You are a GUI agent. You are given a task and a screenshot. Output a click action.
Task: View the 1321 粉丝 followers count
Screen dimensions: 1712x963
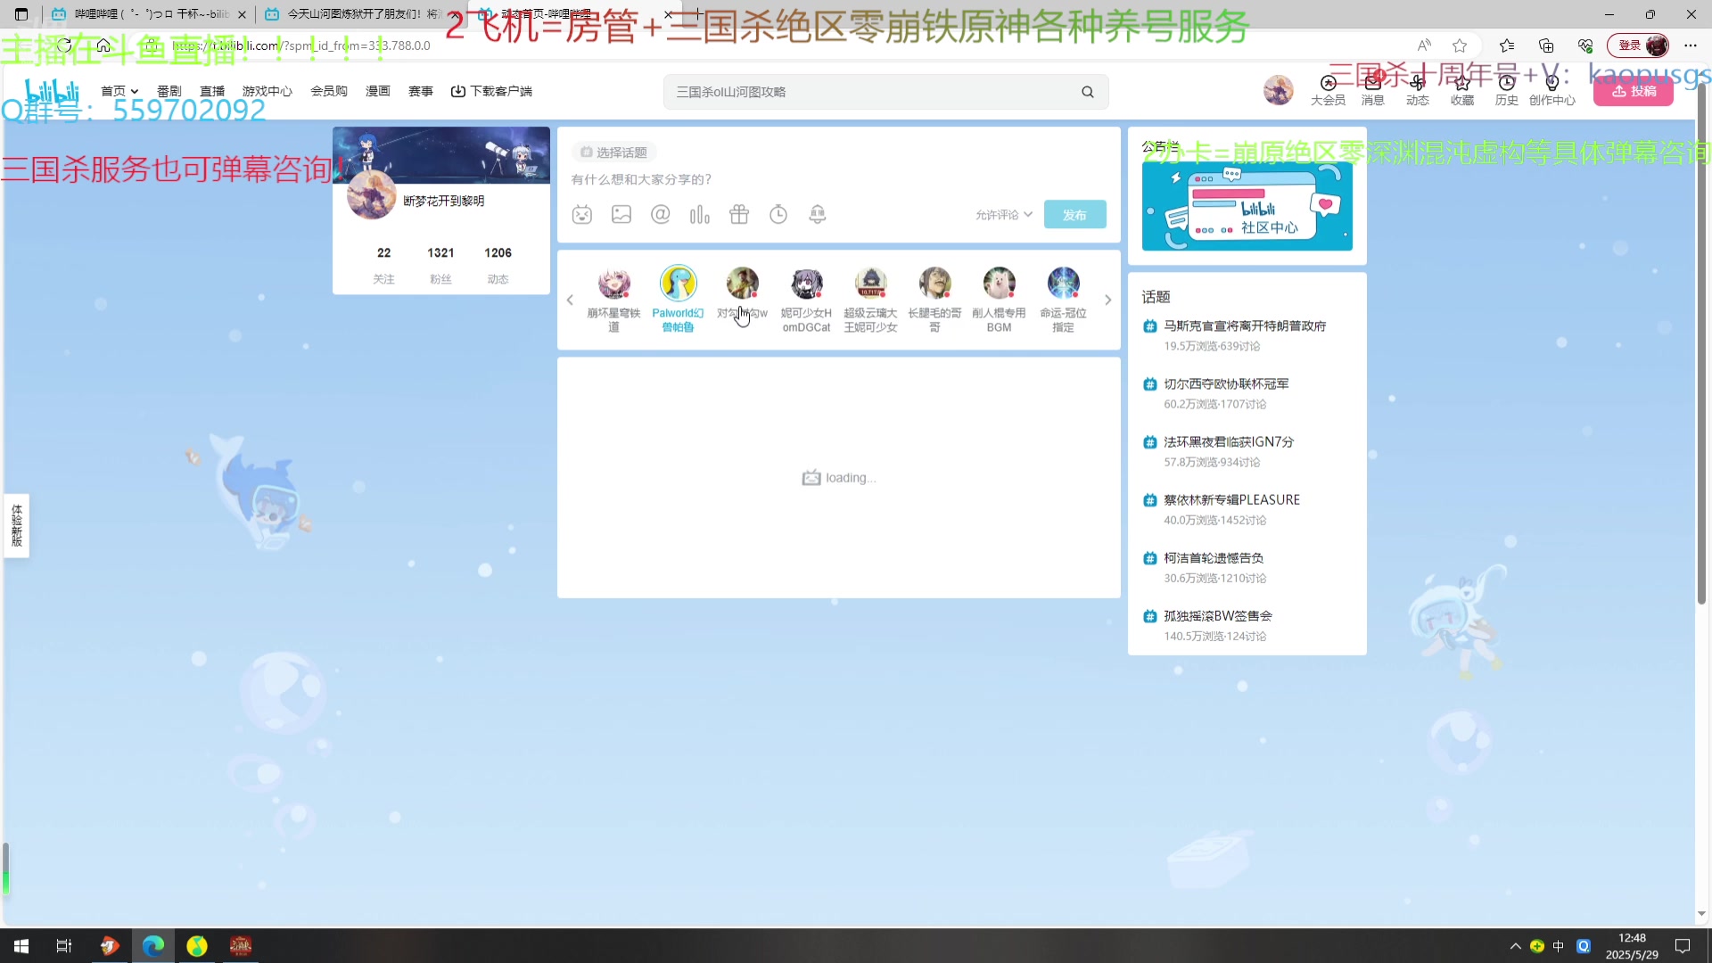(x=440, y=265)
